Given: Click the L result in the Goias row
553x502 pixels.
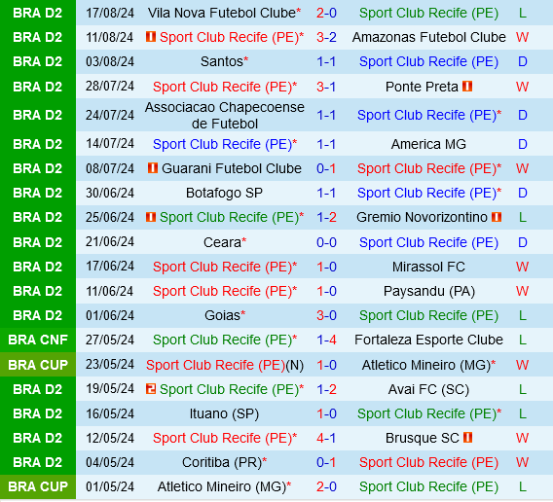Looking at the screenshot, I should (x=522, y=315).
